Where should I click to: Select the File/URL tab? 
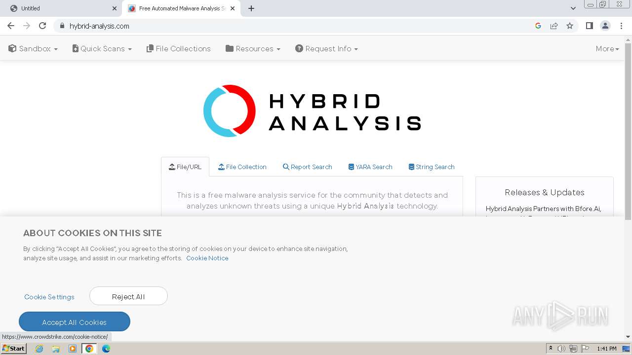tap(185, 167)
